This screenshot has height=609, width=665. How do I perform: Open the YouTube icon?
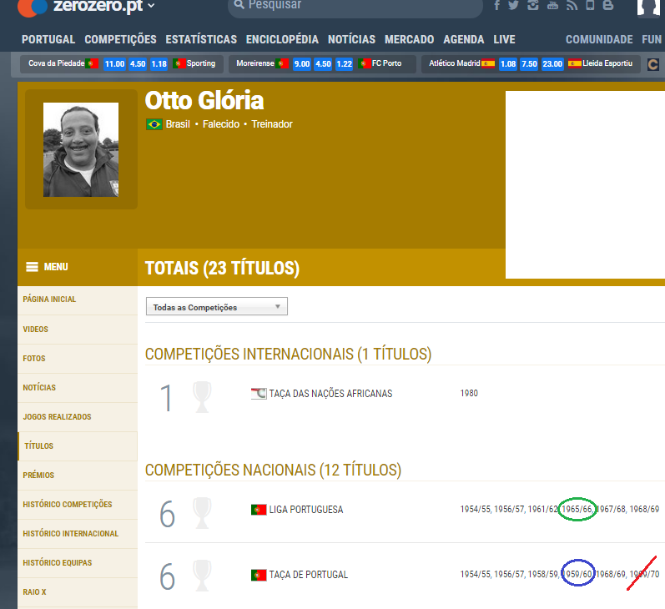coord(552,5)
